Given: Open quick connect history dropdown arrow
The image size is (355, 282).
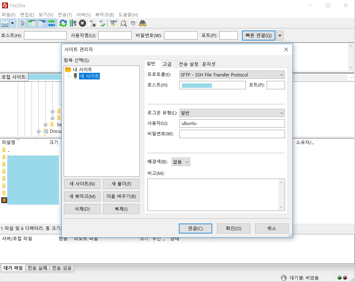Looking at the screenshot, I should pyautogui.click(x=280, y=36).
